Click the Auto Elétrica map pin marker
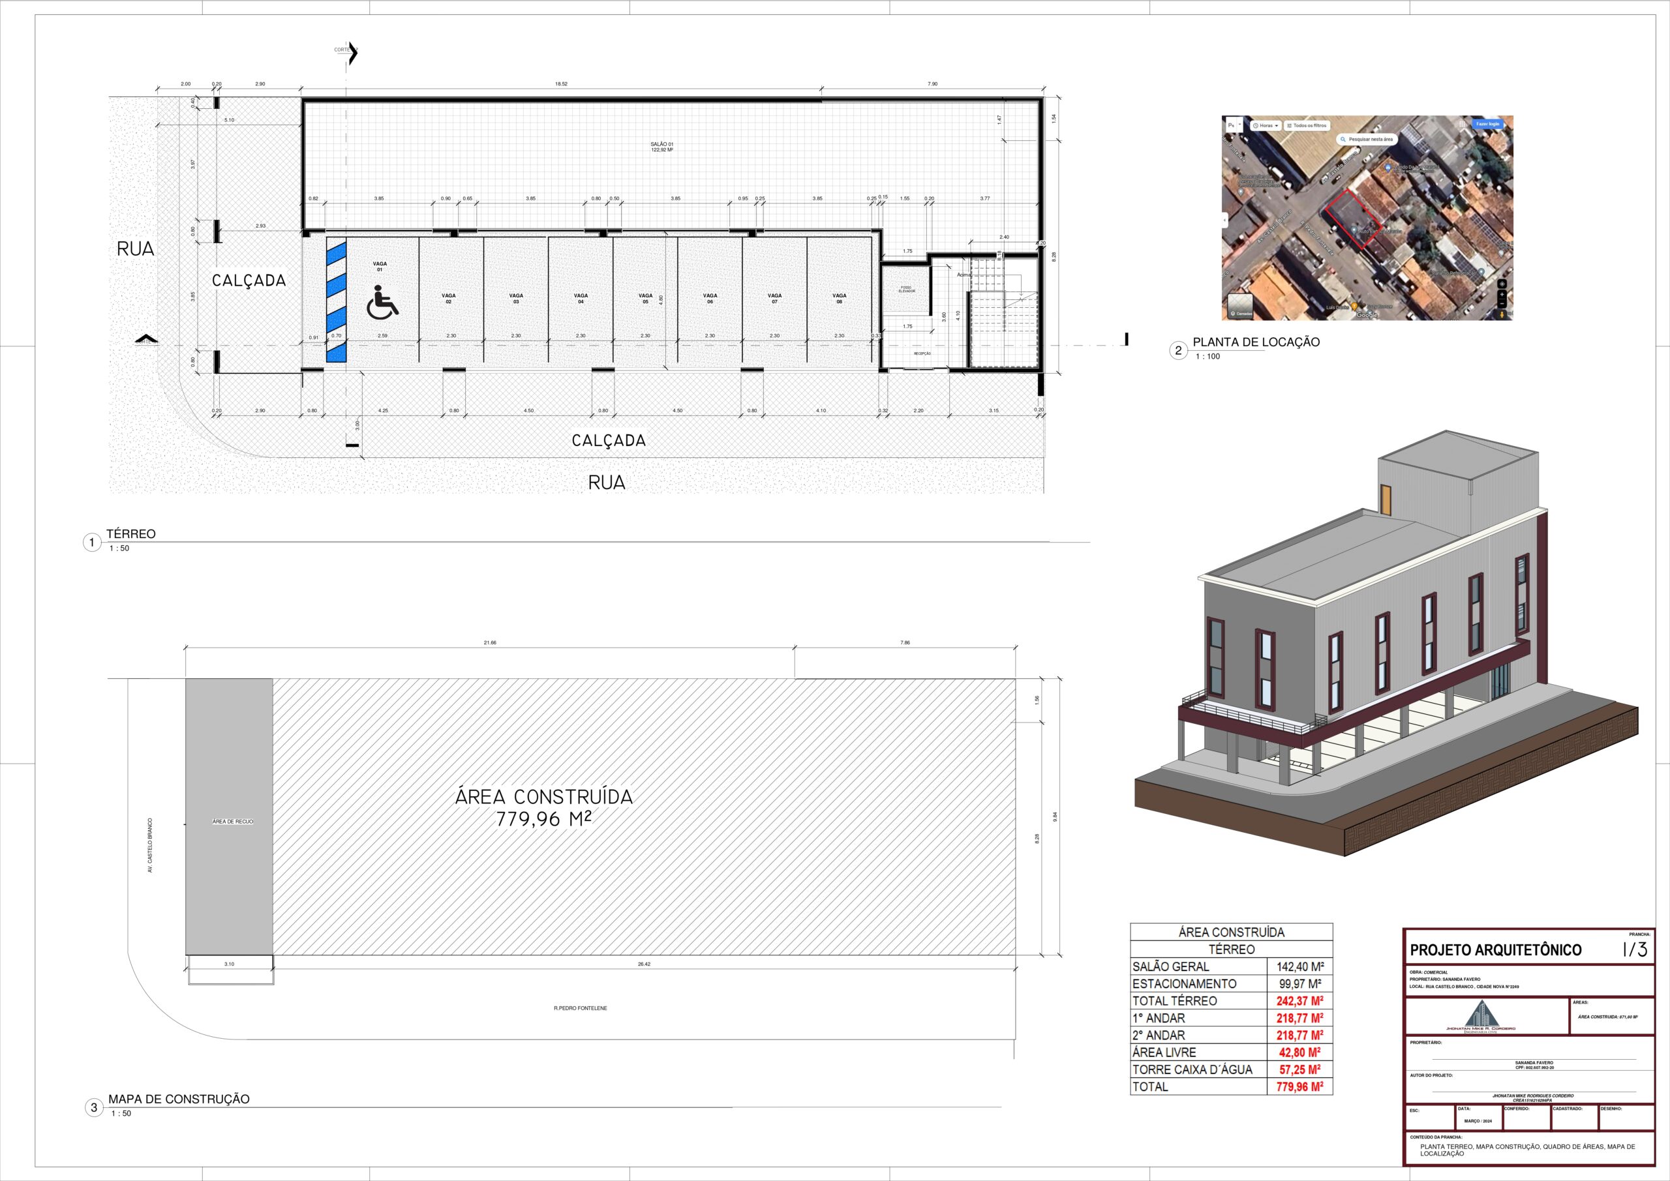The height and width of the screenshot is (1181, 1670). point(1354,230)
